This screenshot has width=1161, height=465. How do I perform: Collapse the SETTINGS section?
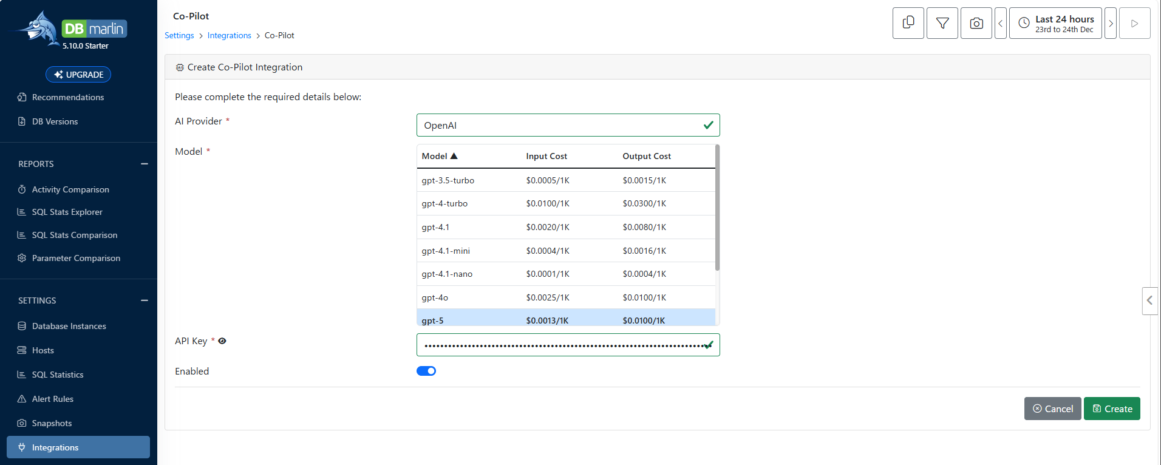coord(145,300)
